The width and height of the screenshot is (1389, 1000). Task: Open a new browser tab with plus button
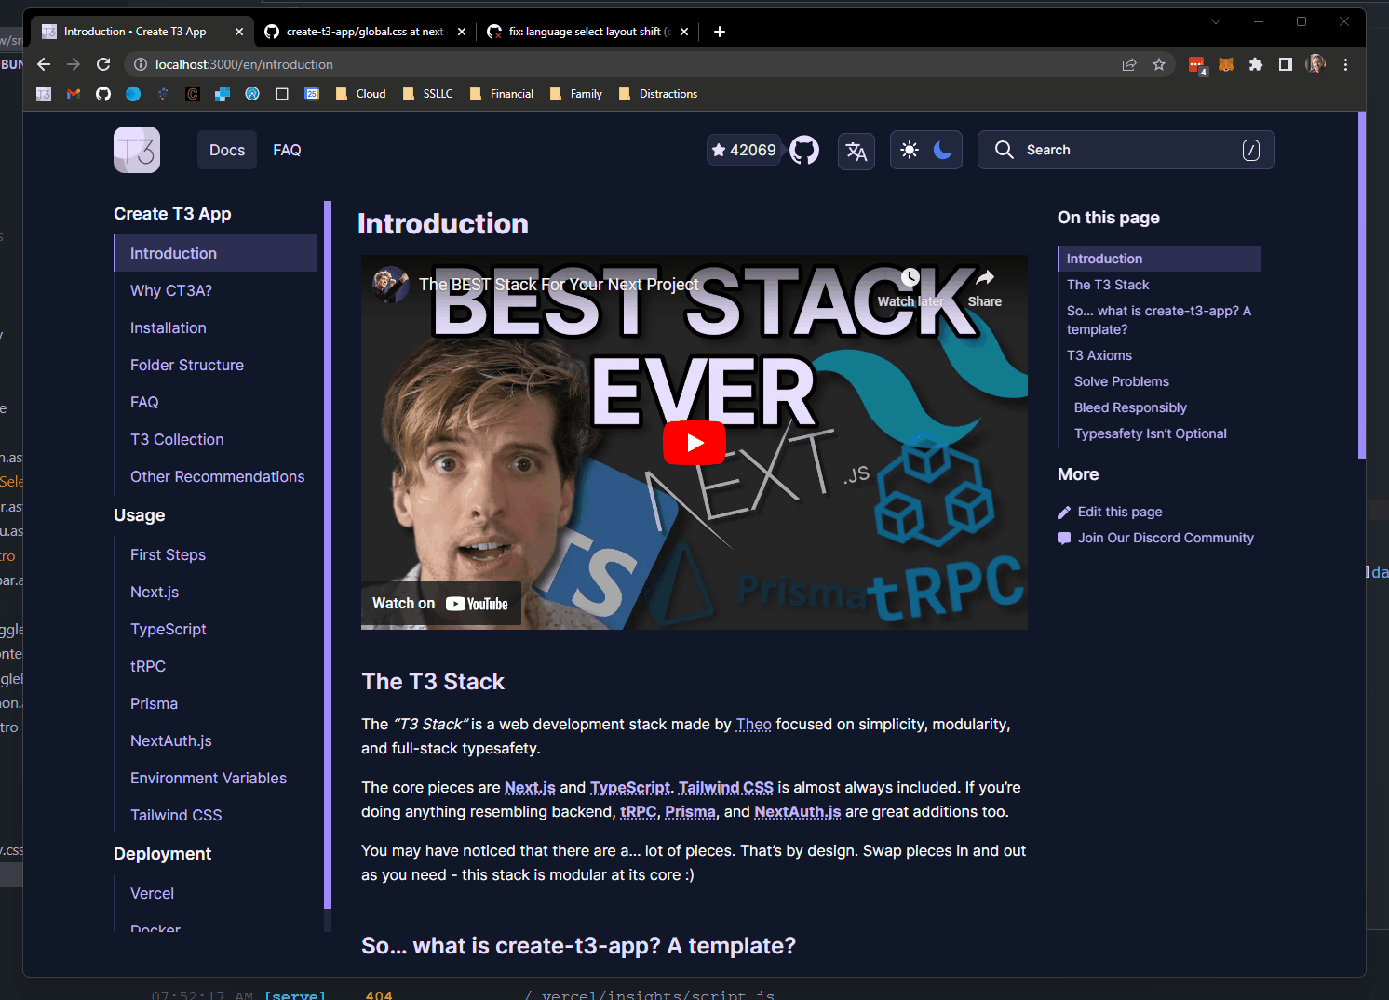pos(720,32)
